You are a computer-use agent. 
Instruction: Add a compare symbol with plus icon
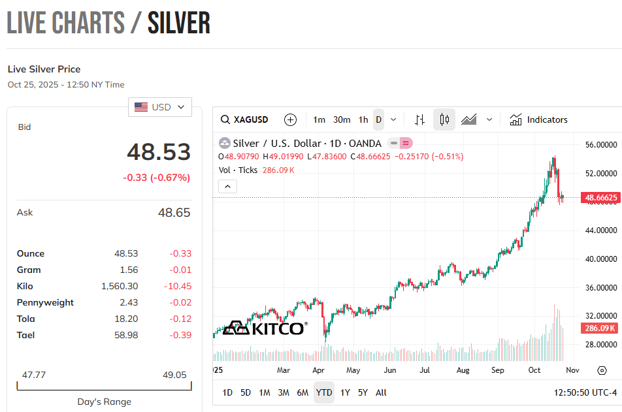tap(291, 120)
